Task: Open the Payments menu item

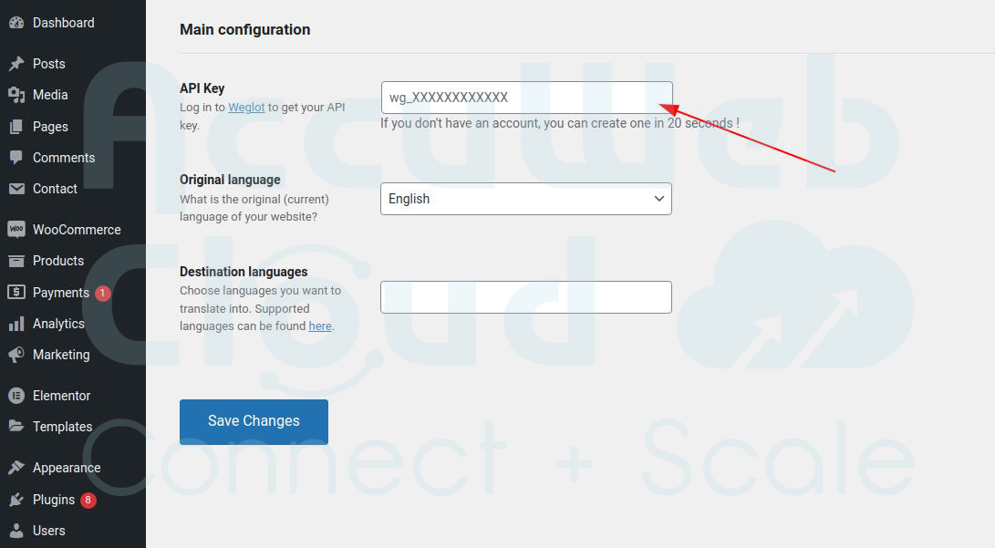Action: [x=60, y=293]
